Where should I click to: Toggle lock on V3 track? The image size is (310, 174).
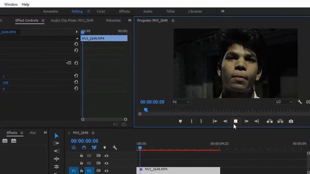[81, 156]
